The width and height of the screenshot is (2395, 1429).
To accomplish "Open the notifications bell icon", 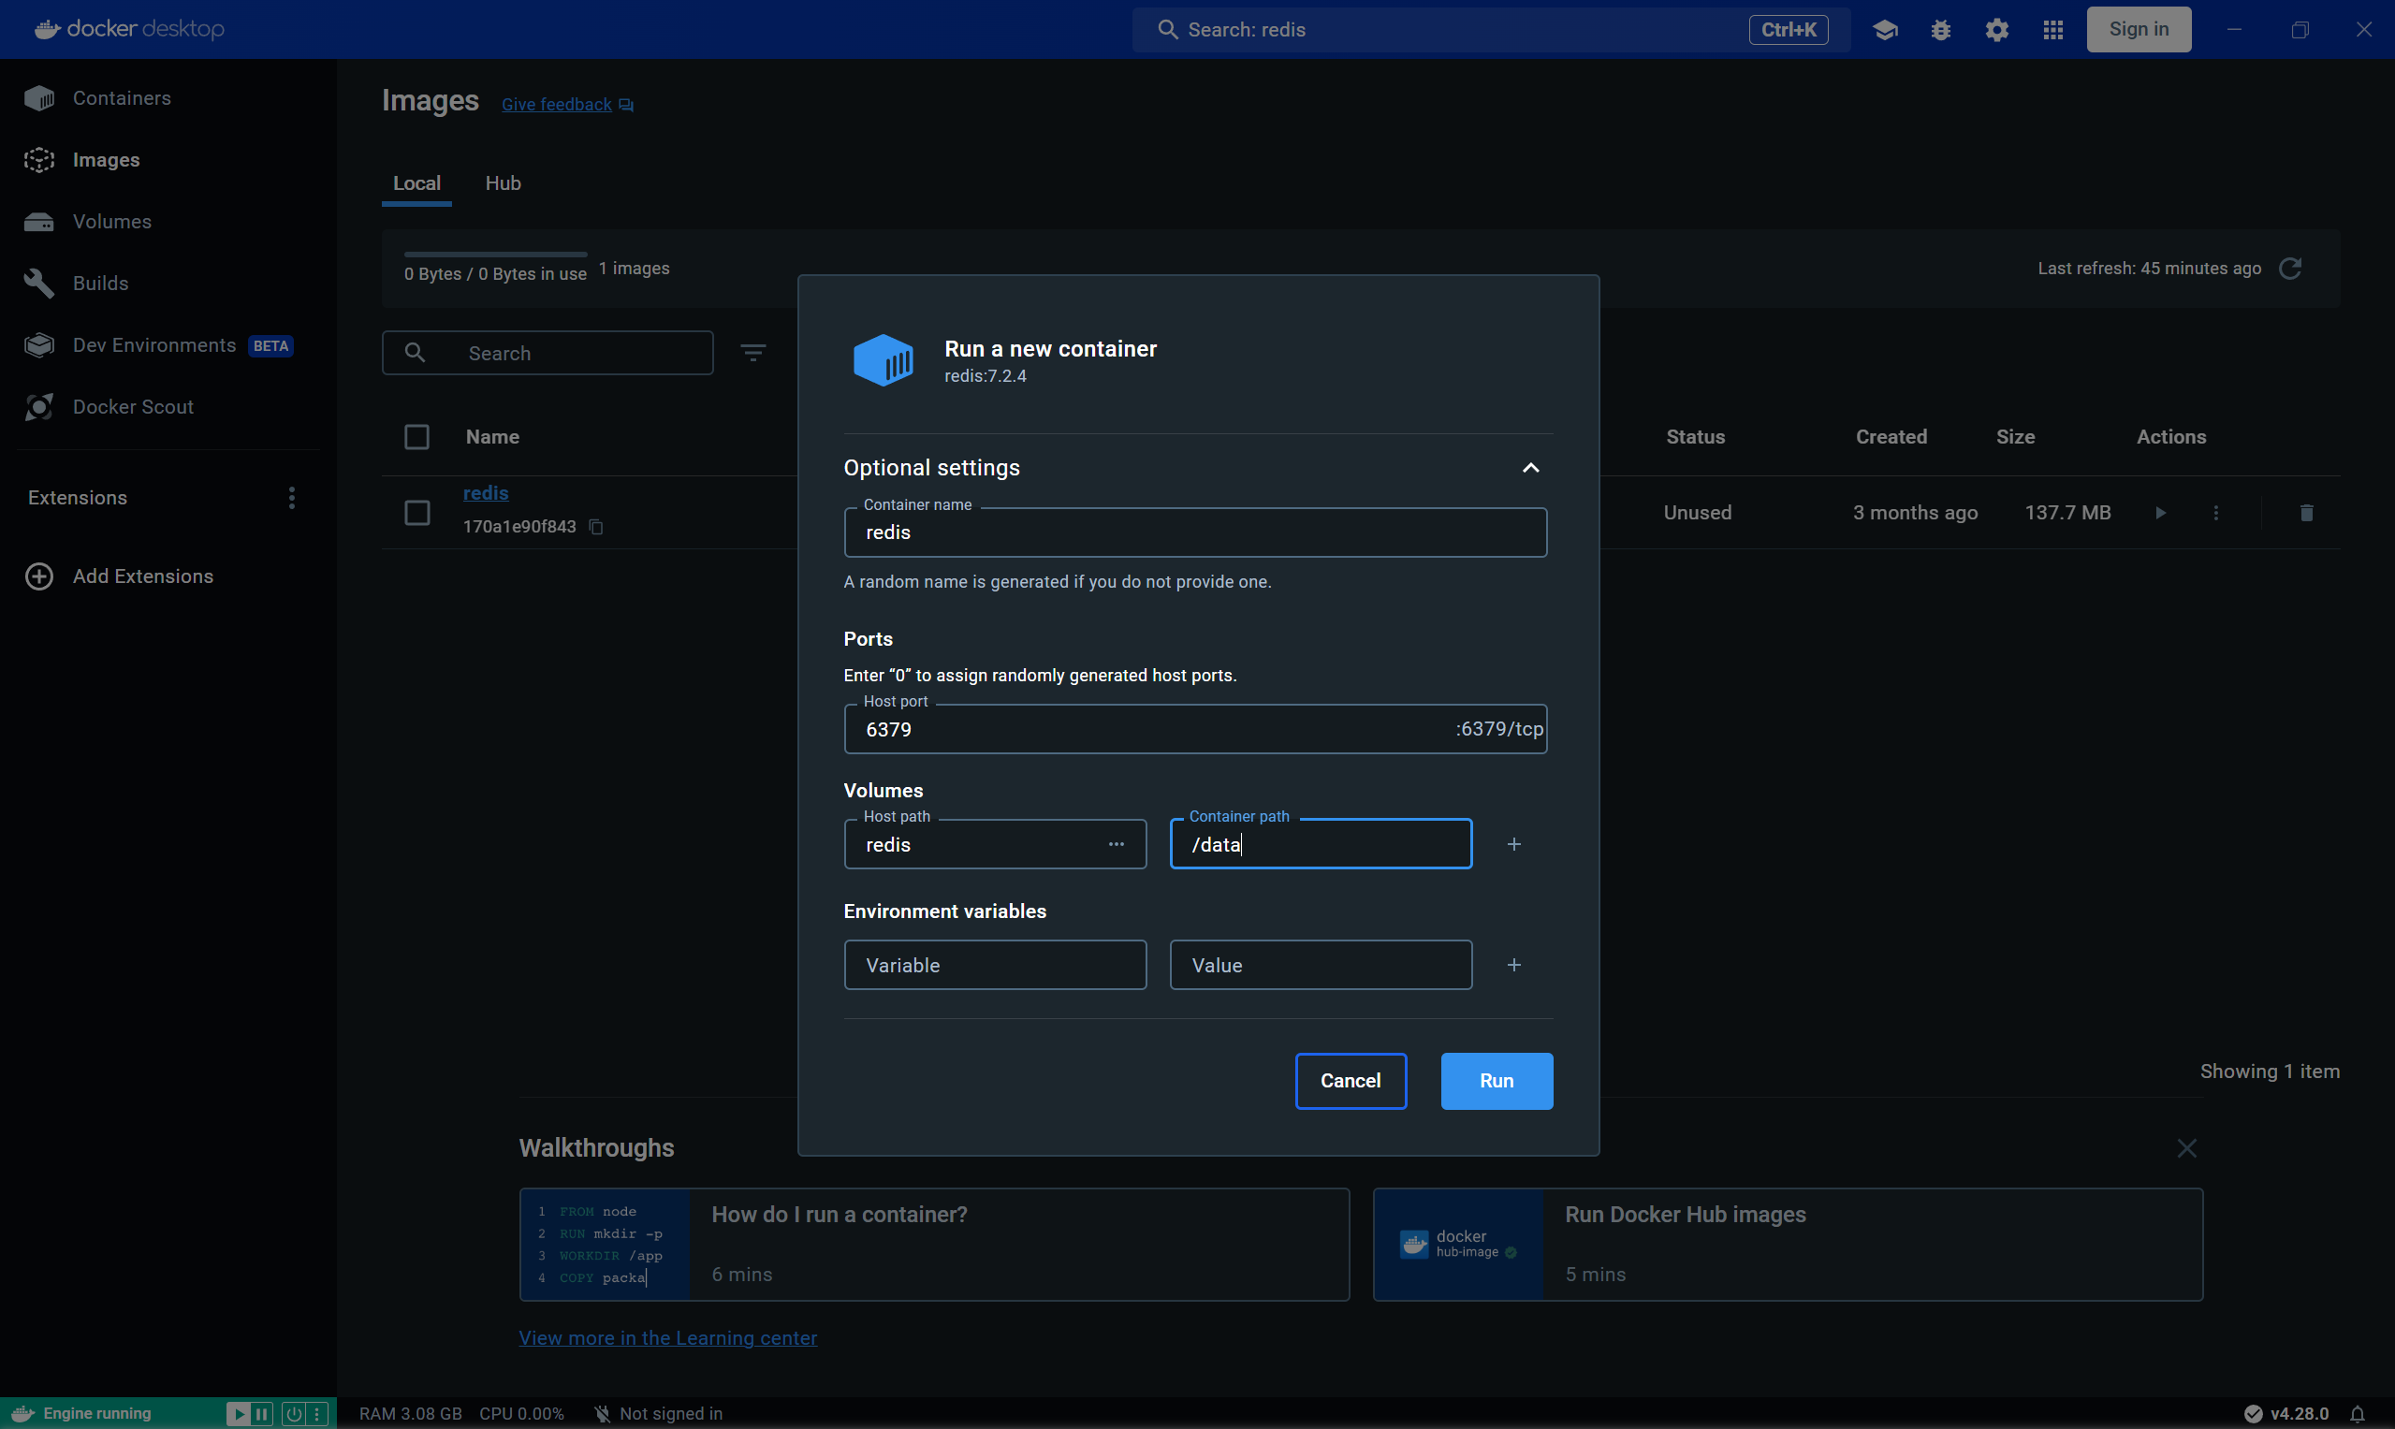I will [x=2358, y=1414].
